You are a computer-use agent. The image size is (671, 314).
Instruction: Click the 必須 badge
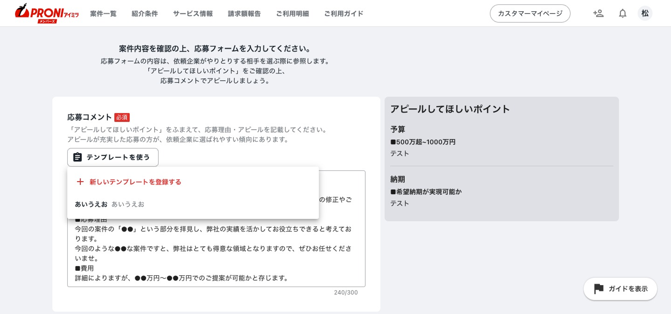(x=122, y=117)
